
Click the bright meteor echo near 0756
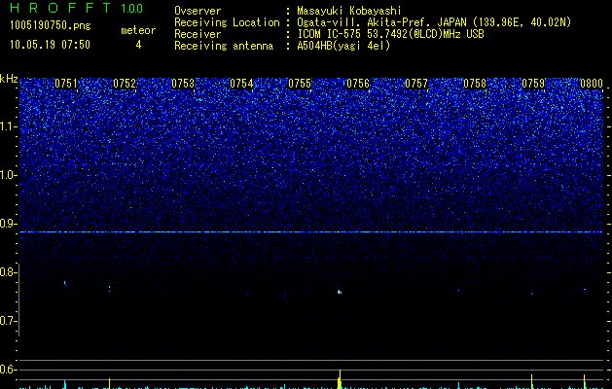tap(340, 292)
